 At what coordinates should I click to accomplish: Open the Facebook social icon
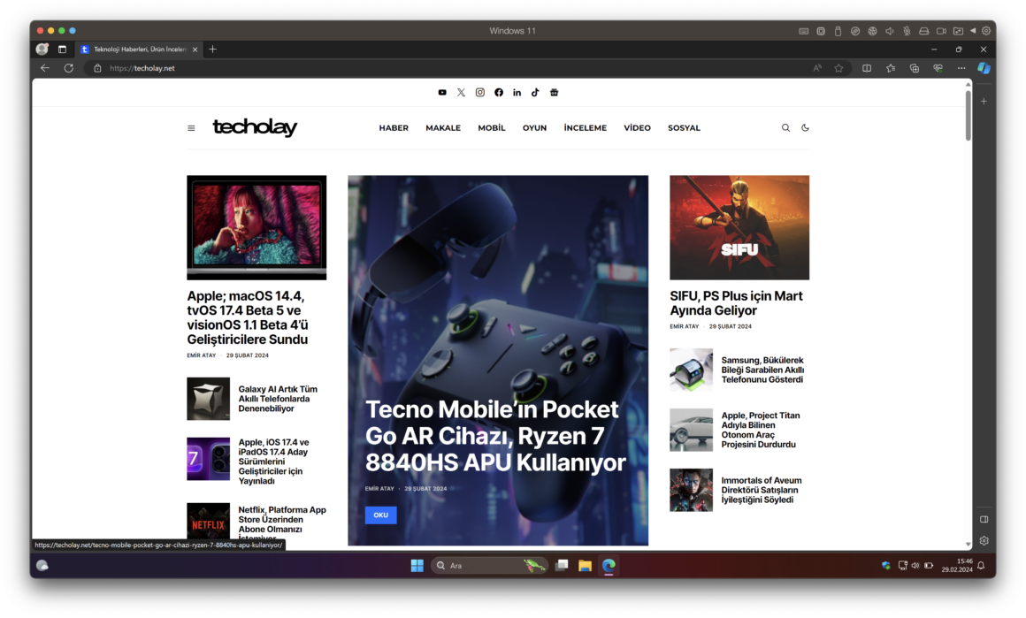pos(499,93)
